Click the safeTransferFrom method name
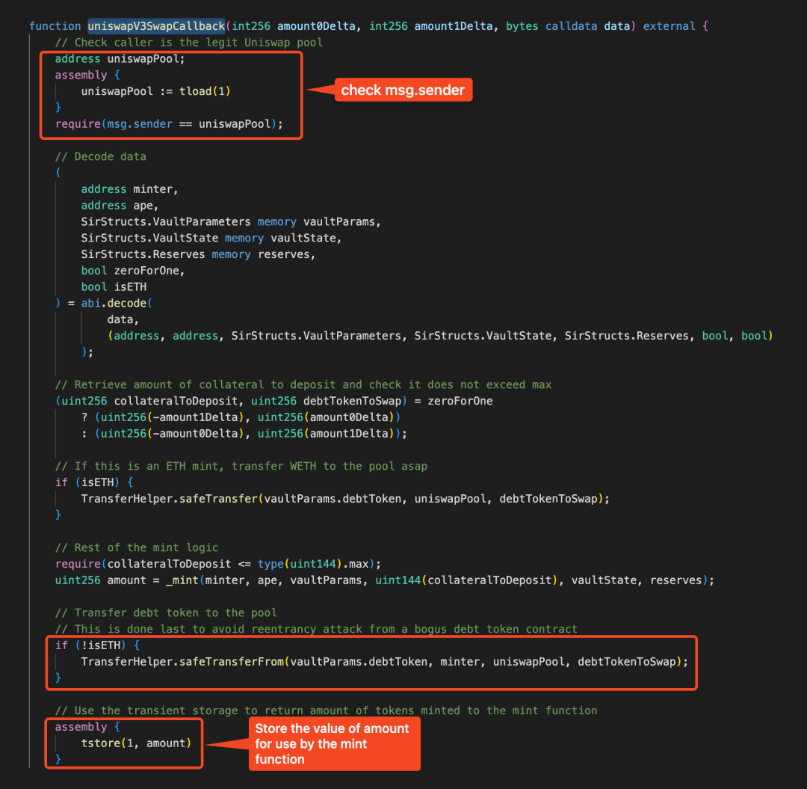This screenshot has height=789, width=807. (x=232, y=662)
